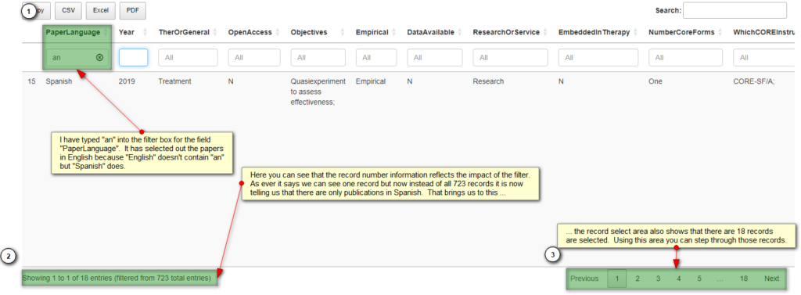
Task: Select the Year filter box
Action: click(x=133, y=57)
